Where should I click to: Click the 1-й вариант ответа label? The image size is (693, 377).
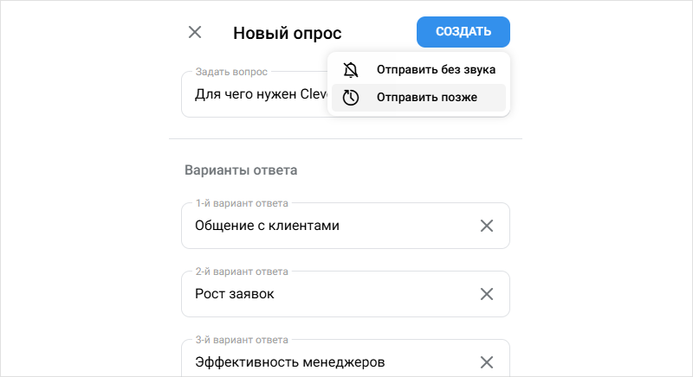(242, 203)
